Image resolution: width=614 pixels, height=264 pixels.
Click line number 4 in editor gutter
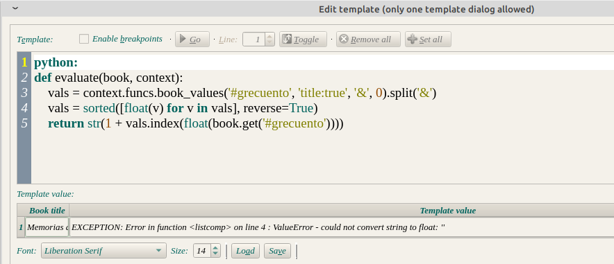pos(24,108)
